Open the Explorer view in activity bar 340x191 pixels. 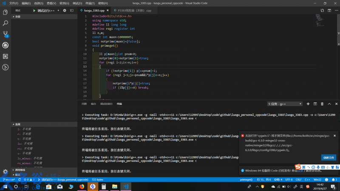coord(6,12)
